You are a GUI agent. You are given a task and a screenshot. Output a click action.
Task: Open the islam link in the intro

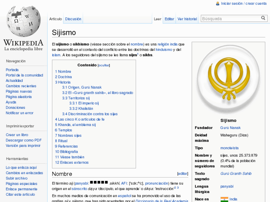(56, 55)
